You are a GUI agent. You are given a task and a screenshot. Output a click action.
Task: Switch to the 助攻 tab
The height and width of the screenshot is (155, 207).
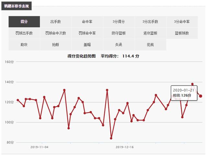point(24,45)
